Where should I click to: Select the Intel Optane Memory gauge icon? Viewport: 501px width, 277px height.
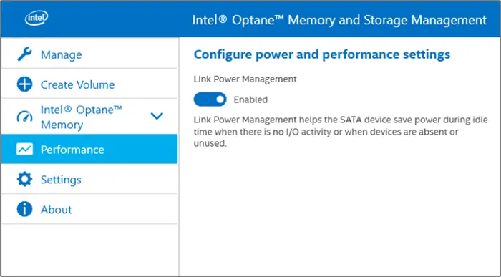(24, 117)
